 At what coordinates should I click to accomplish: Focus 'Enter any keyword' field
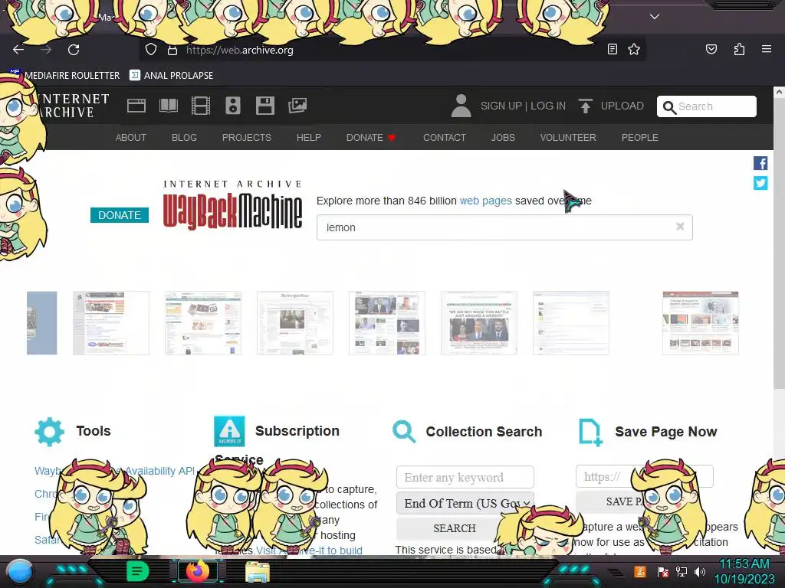[x=465, y=477]
